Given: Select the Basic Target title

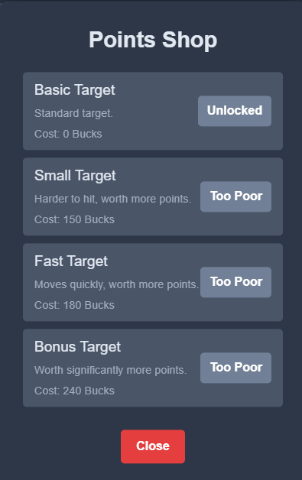Looking at the screenshot, I should 75,90.
